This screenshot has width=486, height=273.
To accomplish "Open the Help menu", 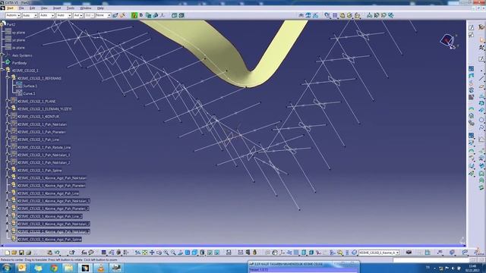I will tap(100, 8).
